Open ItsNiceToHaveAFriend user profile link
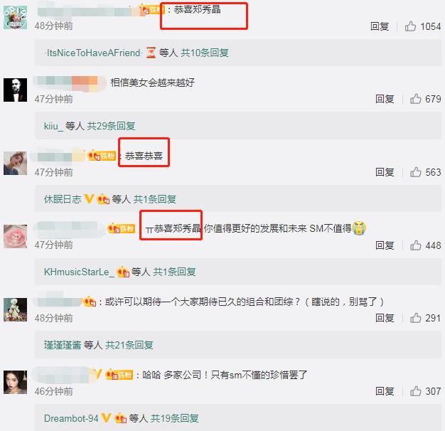The height and width of the screenshot is (431, 445). (93, 53)
